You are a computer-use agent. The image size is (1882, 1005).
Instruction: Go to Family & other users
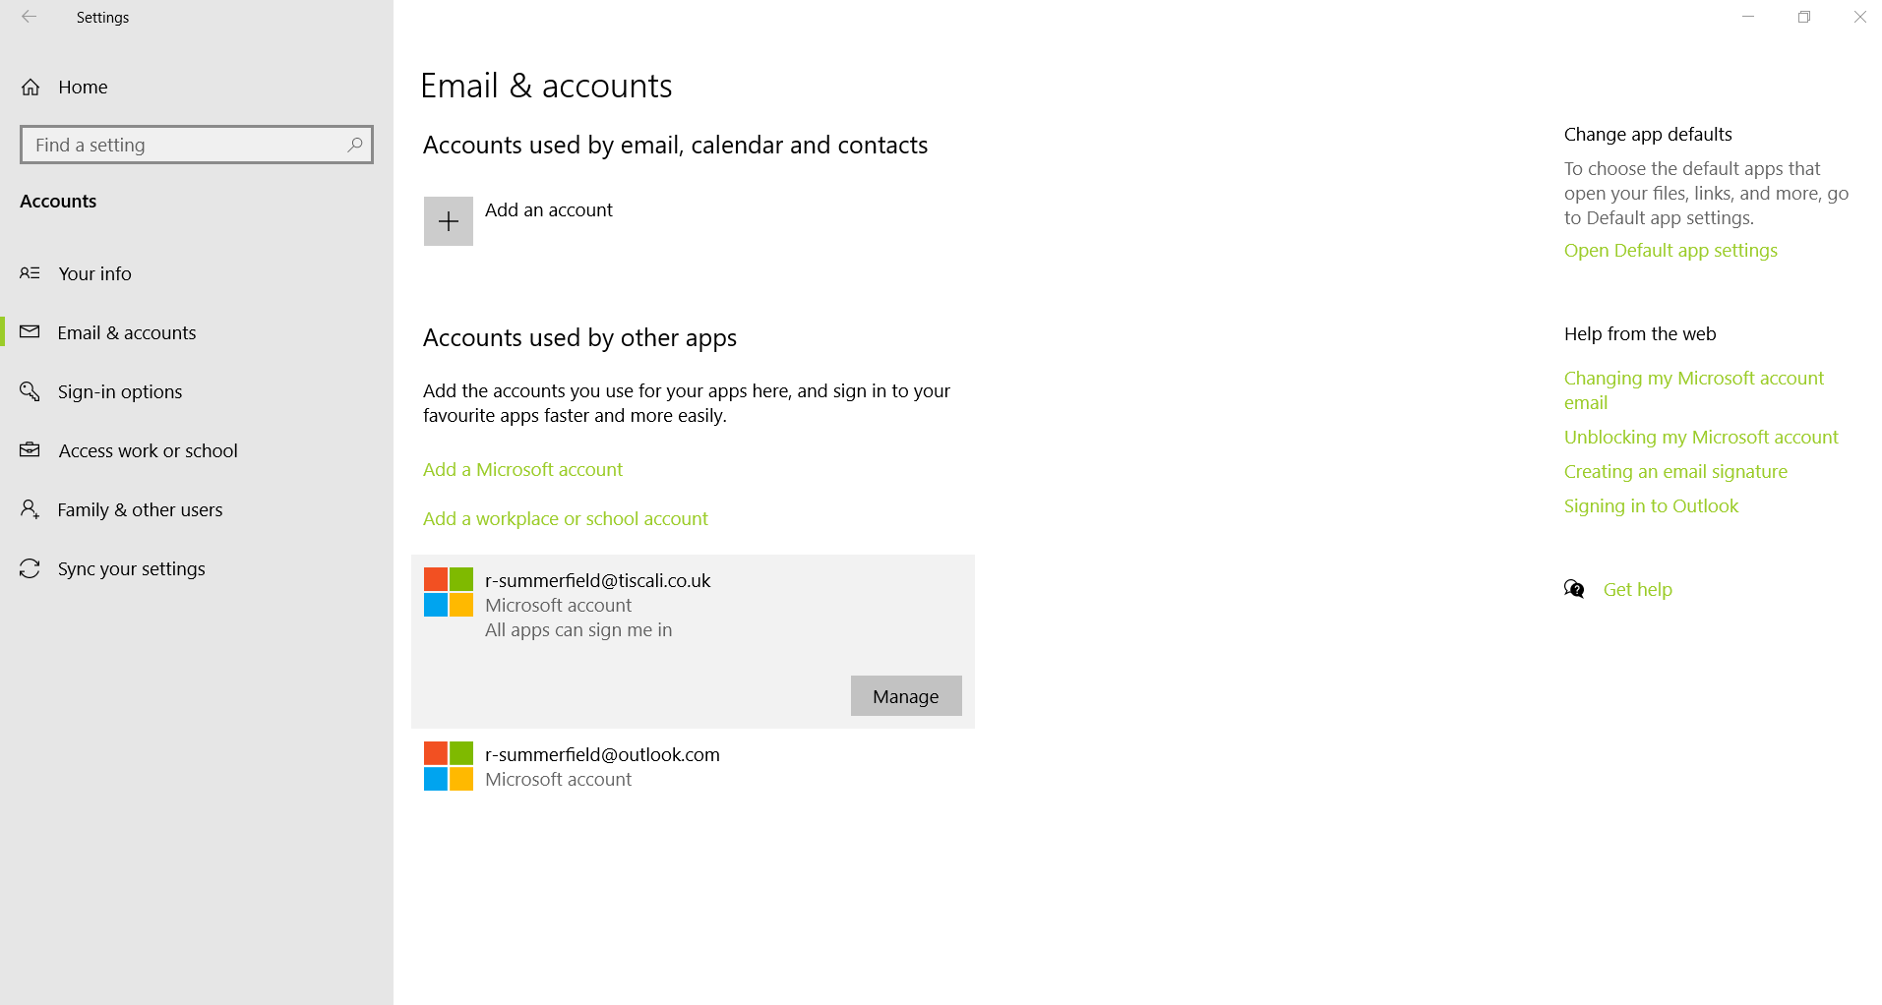tap(140, 509)
